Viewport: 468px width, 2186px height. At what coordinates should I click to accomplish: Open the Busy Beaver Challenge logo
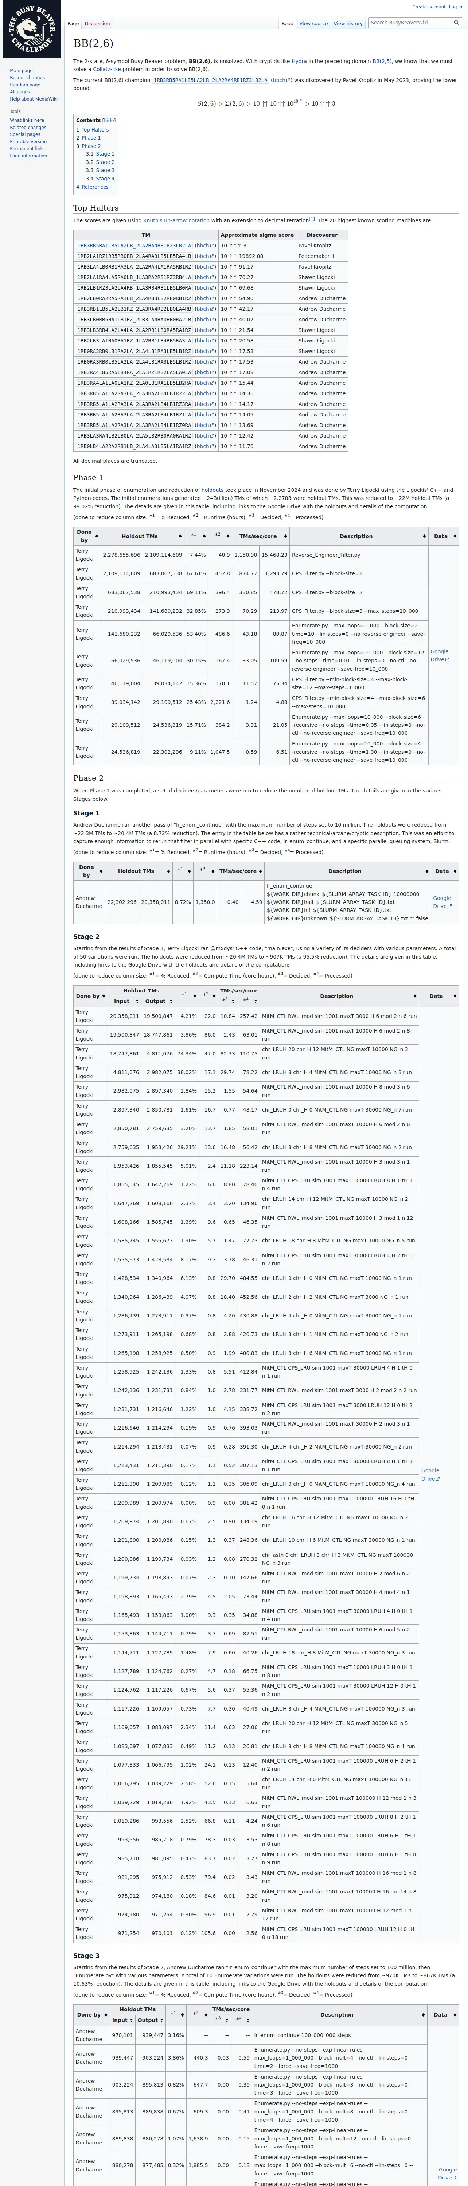coord(31,31)
